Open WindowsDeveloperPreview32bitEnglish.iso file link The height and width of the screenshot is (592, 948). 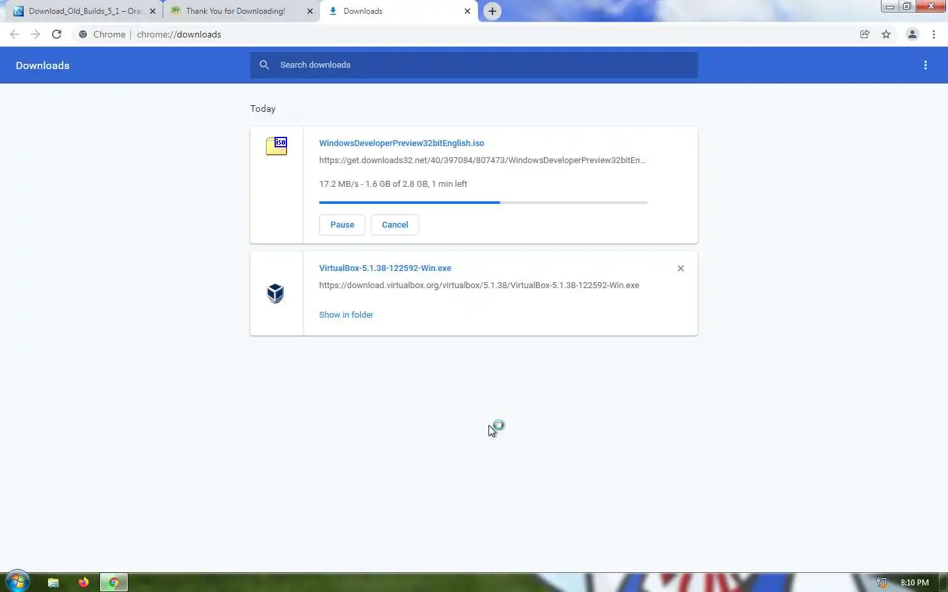click(x=402, y=143)
